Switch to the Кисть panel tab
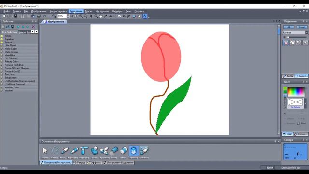This screenshot has height=174, width=309. click(x=288, y=76)
